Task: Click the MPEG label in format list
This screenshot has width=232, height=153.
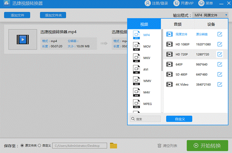Action: 148,104
